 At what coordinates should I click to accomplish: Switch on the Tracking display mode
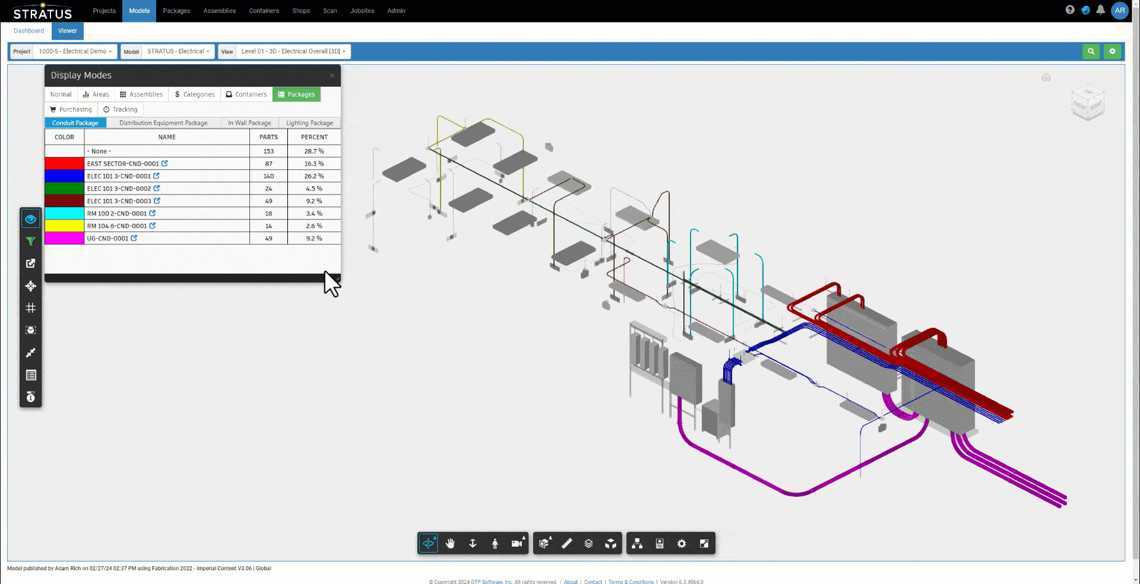tap(121, 109)
